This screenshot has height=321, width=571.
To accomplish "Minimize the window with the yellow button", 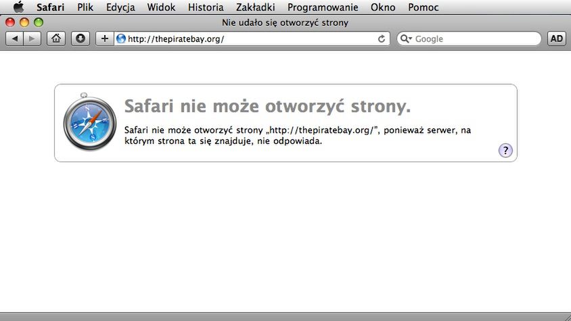I will point(24,22).
